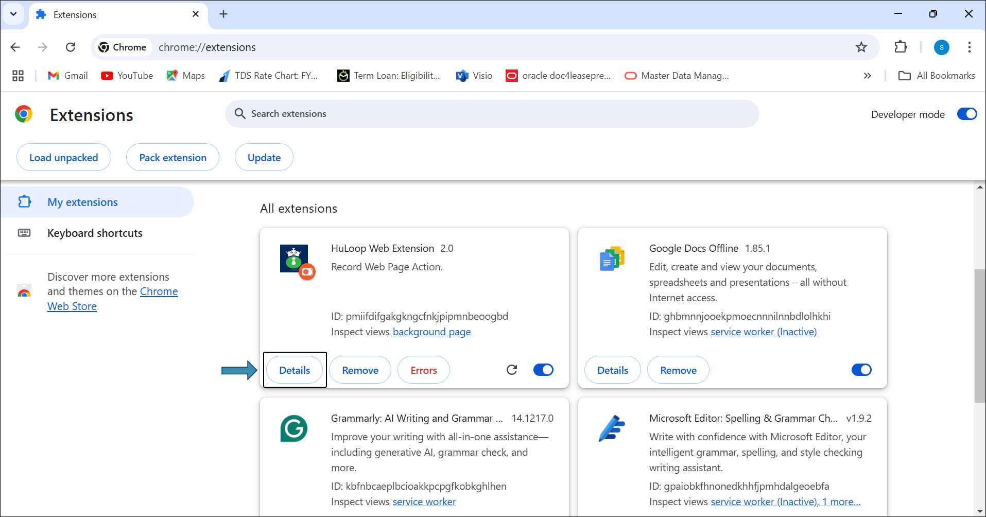986x517 pixels.
Task: Open Term Loan Eligibility bookmark
Action: 389,76
